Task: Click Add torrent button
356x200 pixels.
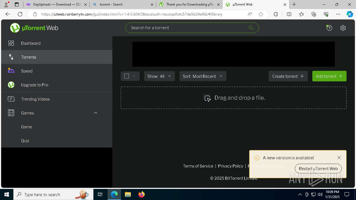Action: (x=329, y=76)
